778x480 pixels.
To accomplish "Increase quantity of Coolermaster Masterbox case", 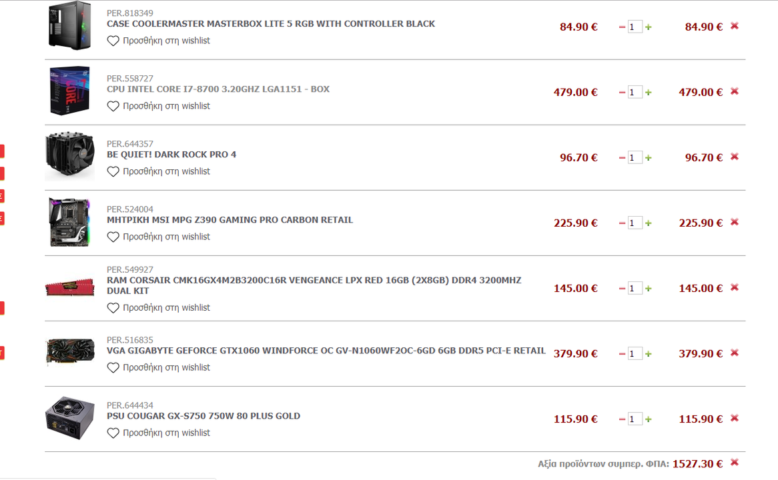I will tap(648, 27).
